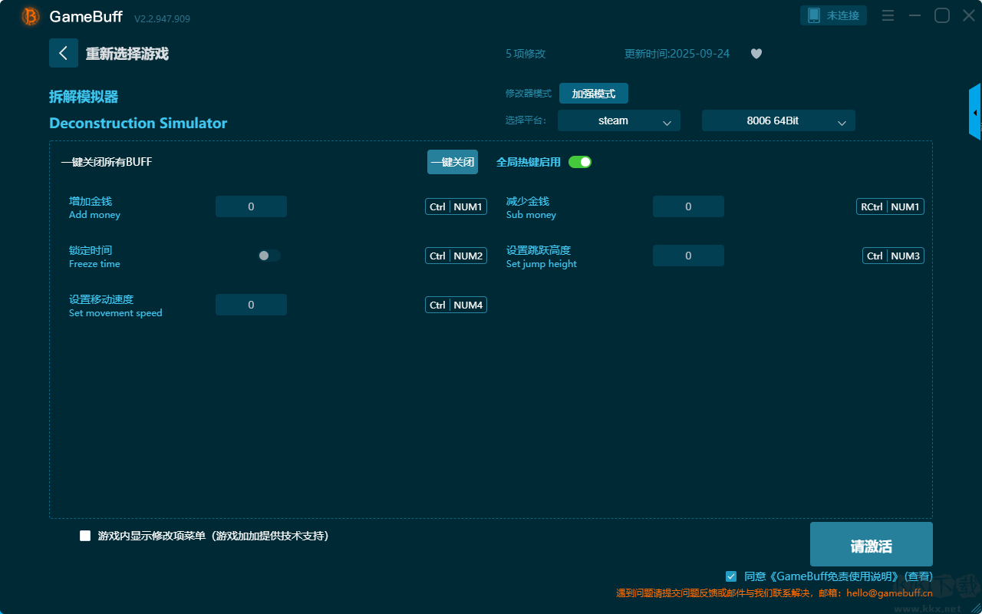Expand the 8006 64Bit version dropdown

[778, 120]
